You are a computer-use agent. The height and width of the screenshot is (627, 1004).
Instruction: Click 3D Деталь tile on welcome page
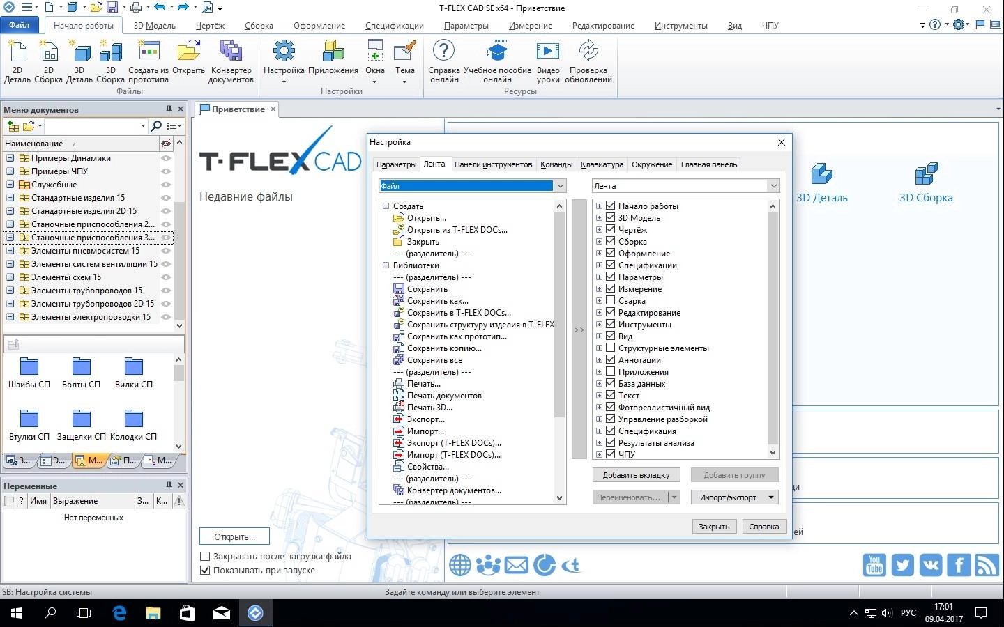coord(822,183)
